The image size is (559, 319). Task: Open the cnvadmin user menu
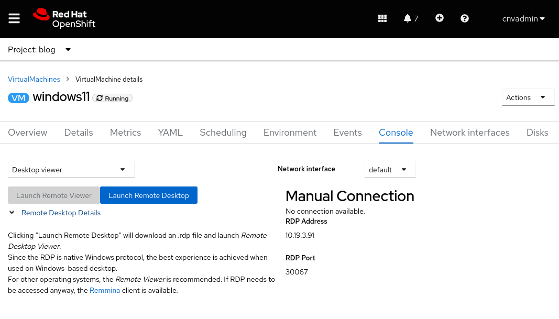pos(523,19)
